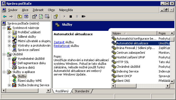The image size is (176, 100).
Task: Select Brána Firewall / Sdílení přip... service
Action: [x=141, y=48]
